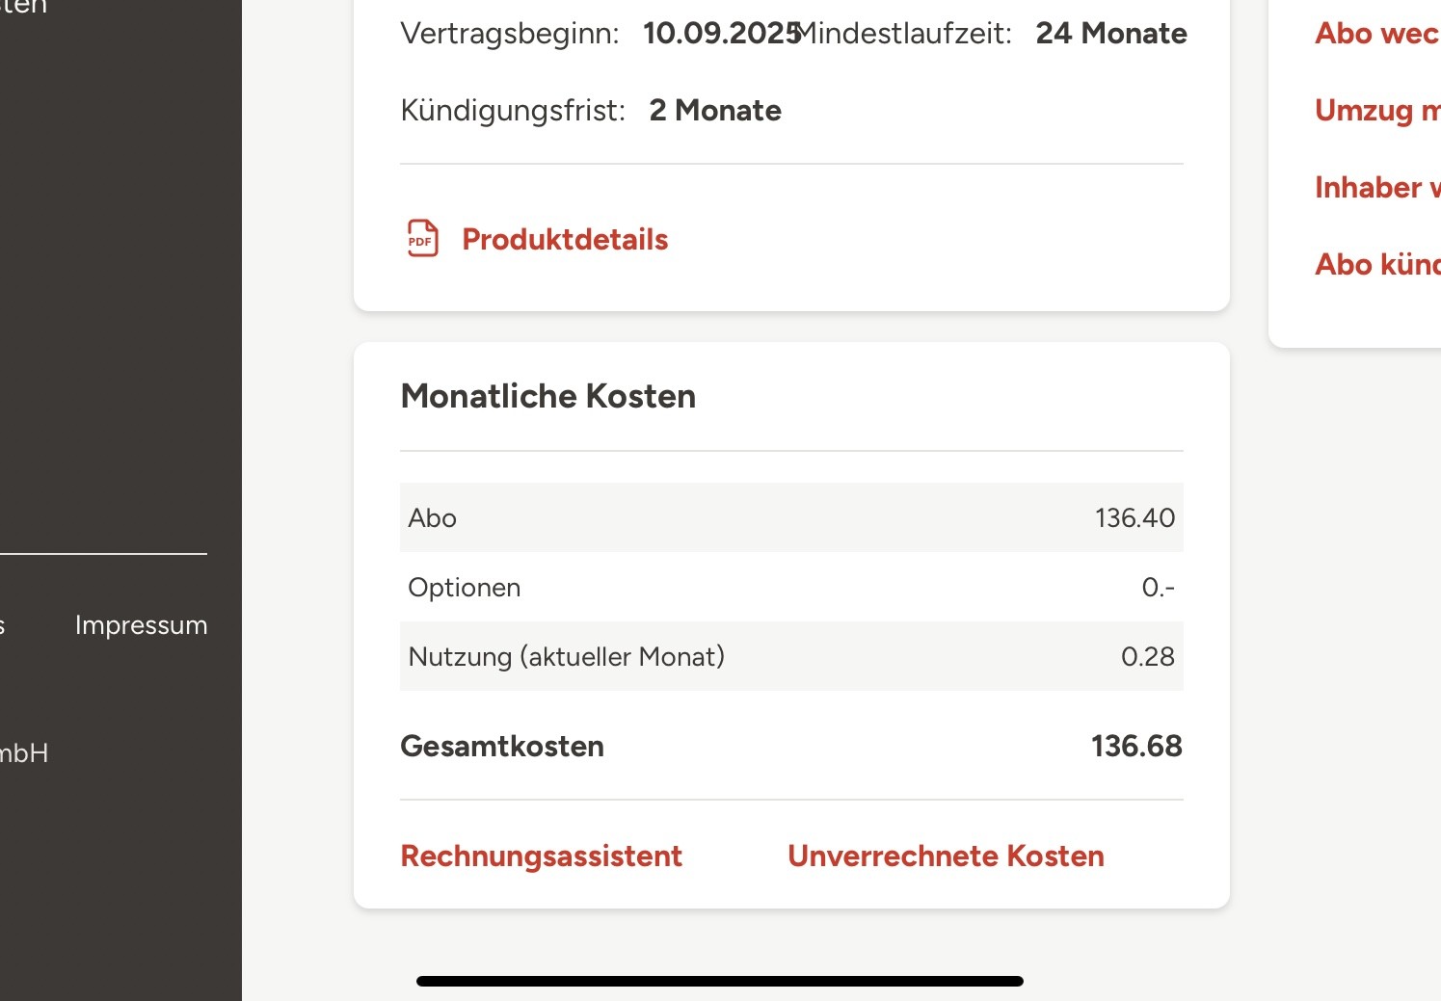Select the 'Optionen' label in the cost table
Screen dimensions: 1441x1001
click(464, 588)
